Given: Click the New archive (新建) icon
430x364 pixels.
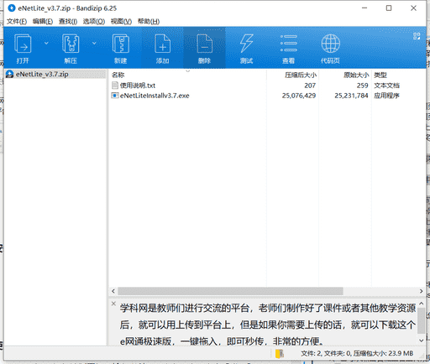Looking at the screenshot, I should pos(121,44).
